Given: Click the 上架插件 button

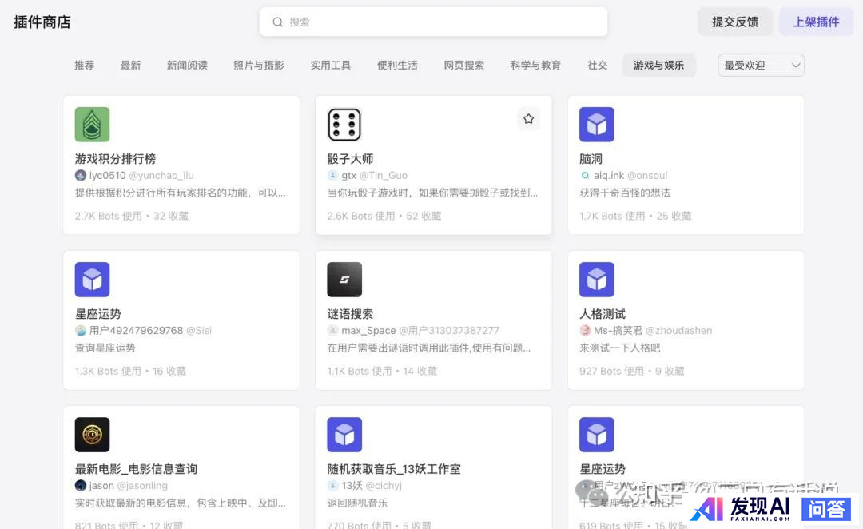Looking at the screenshot, I should point(816,22).
